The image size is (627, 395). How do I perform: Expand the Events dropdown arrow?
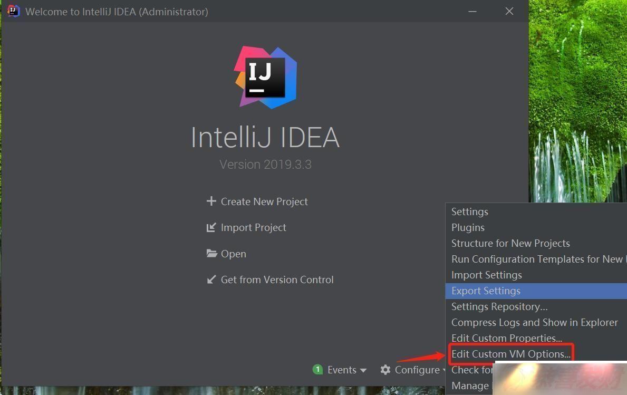coord(363,370)
